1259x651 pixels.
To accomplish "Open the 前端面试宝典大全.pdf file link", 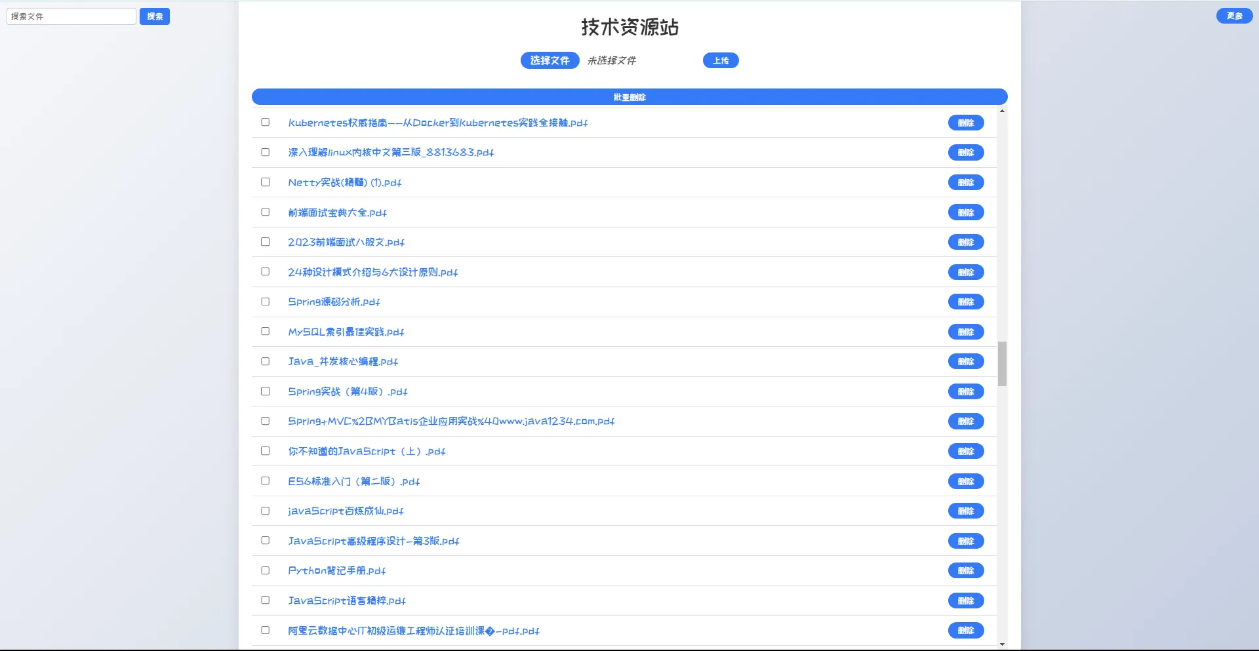I will pos(337,212).
